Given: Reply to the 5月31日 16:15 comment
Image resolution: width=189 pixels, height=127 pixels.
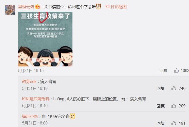Looking at the screenshot, I should (x=163, y=70).
